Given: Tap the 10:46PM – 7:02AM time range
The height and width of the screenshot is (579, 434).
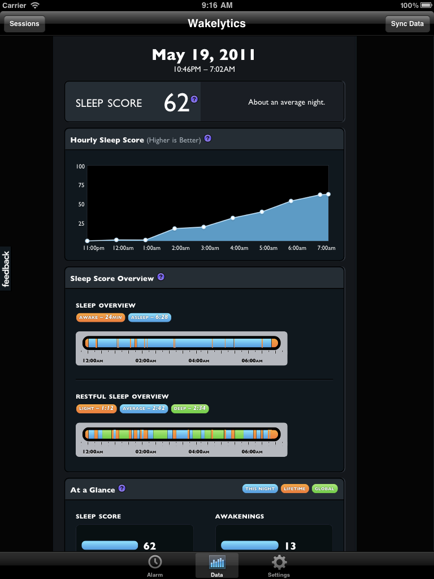Looking at the screenshot, I should tap(204, 69).
